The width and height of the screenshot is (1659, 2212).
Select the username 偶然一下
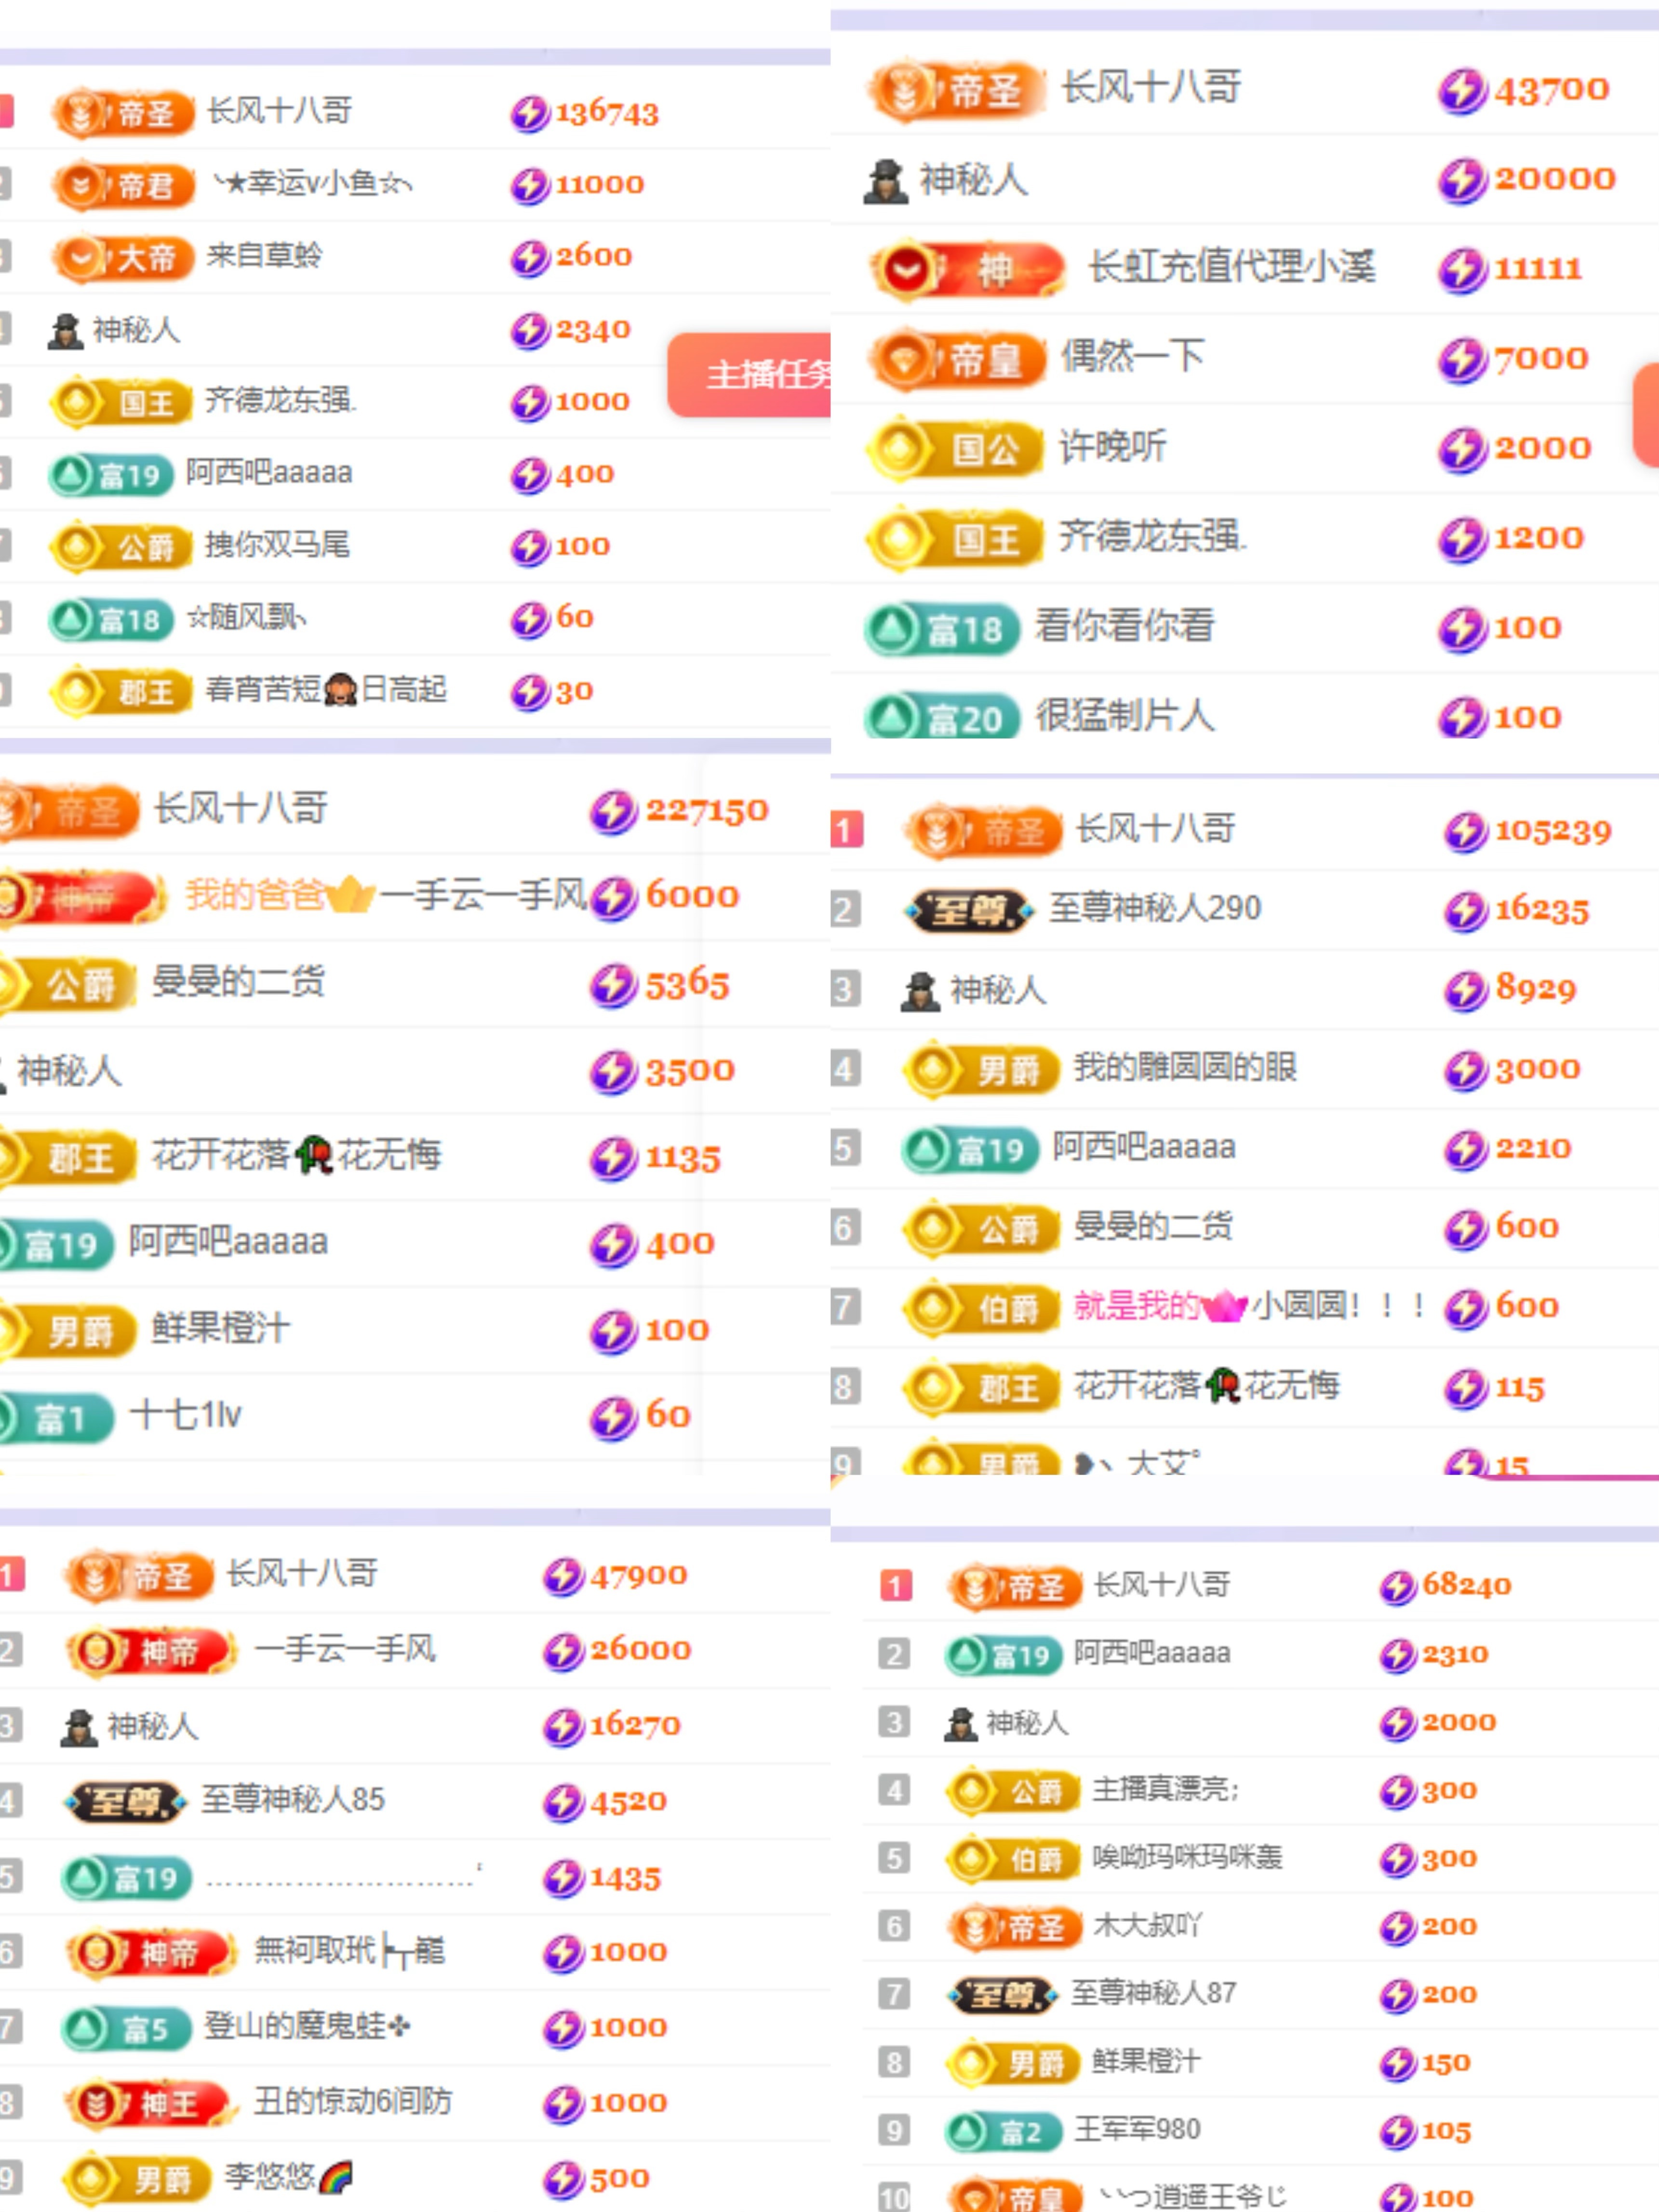click(1132, 356)
